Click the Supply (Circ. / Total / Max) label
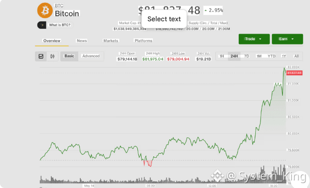 pos(208,23)
